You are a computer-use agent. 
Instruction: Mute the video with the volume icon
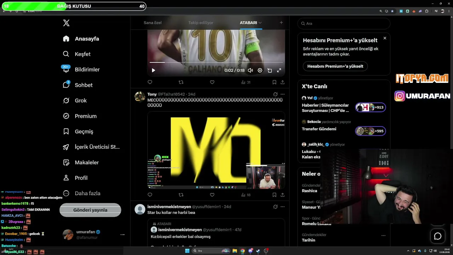point(250,70)
